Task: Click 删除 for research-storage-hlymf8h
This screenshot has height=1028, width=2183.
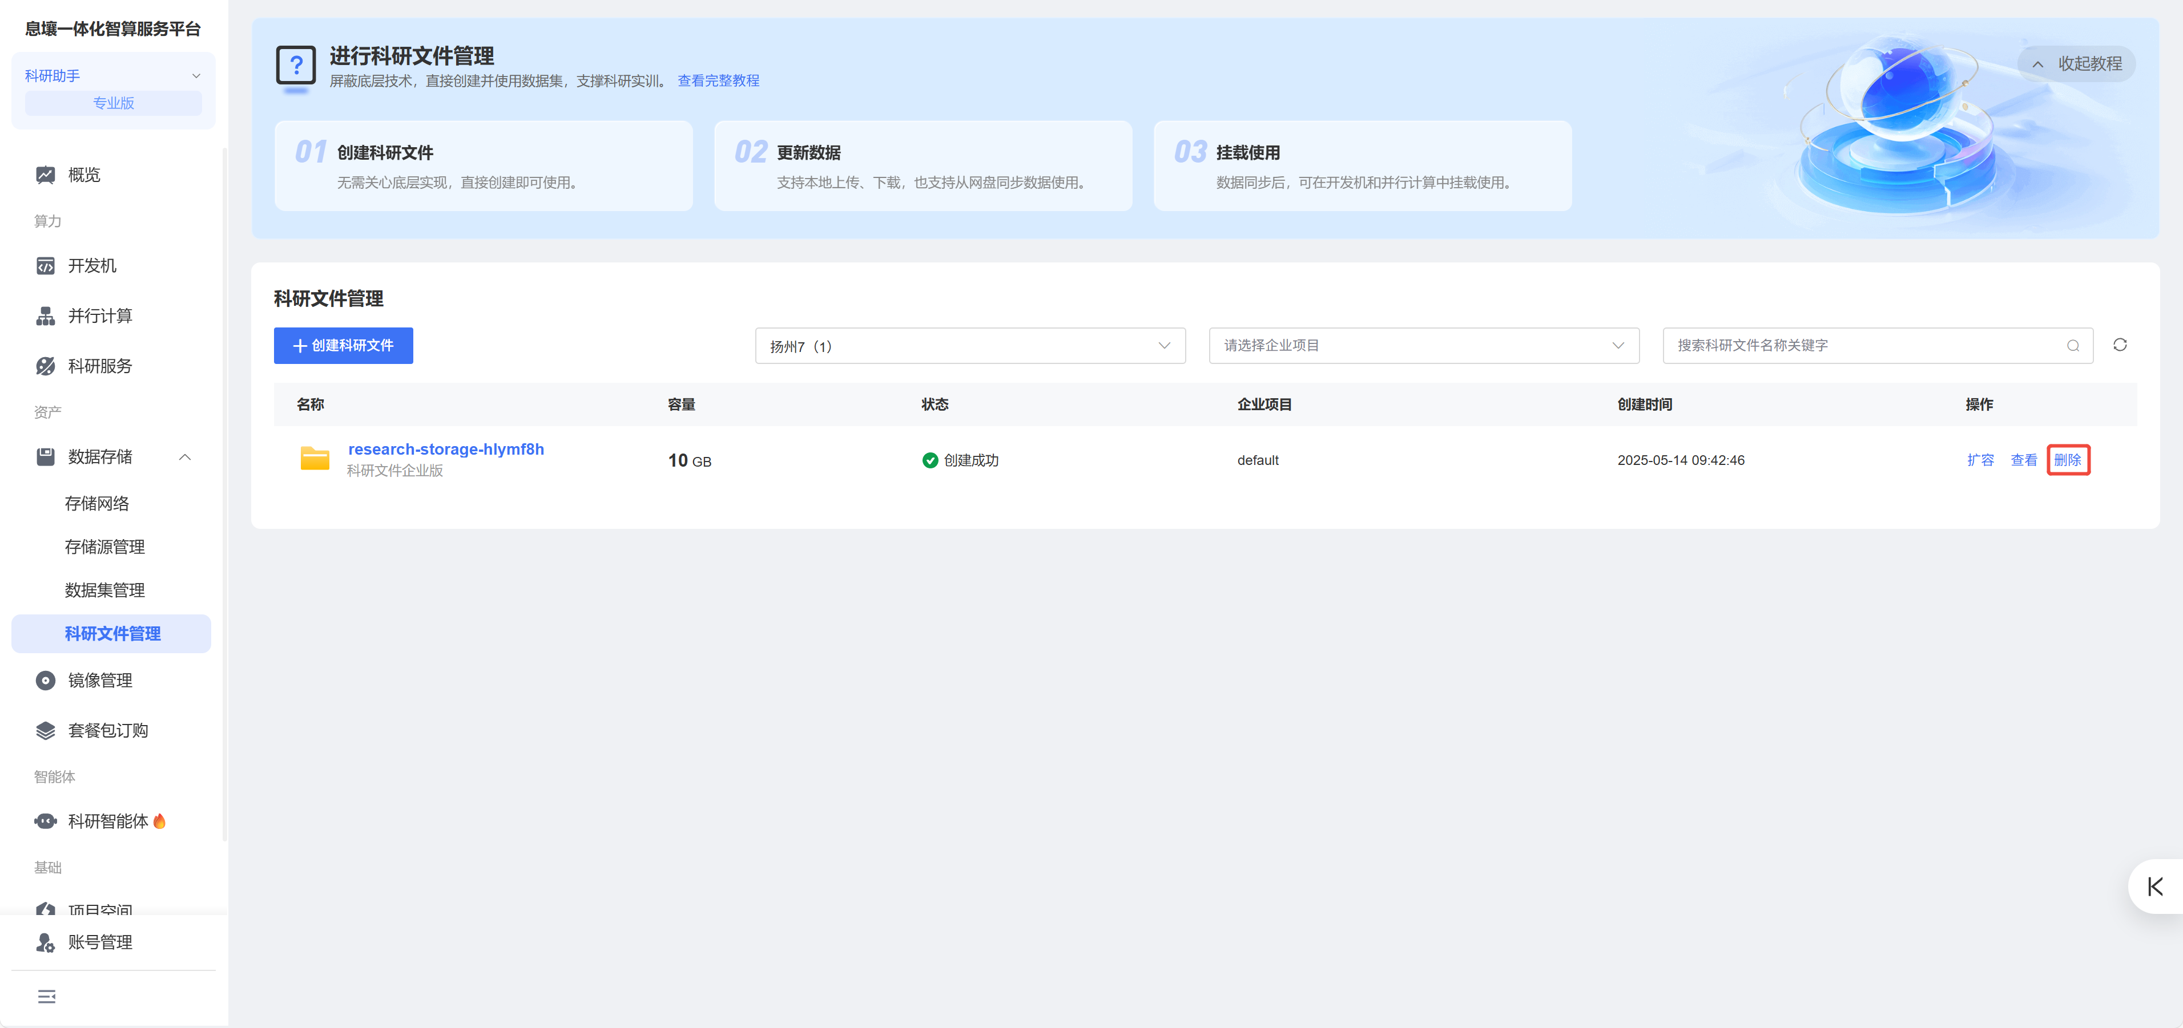Action: (2067, 460)
